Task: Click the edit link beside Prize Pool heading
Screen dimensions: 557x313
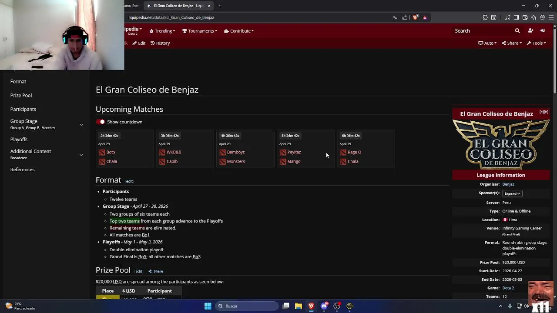Action: (139, 272)
